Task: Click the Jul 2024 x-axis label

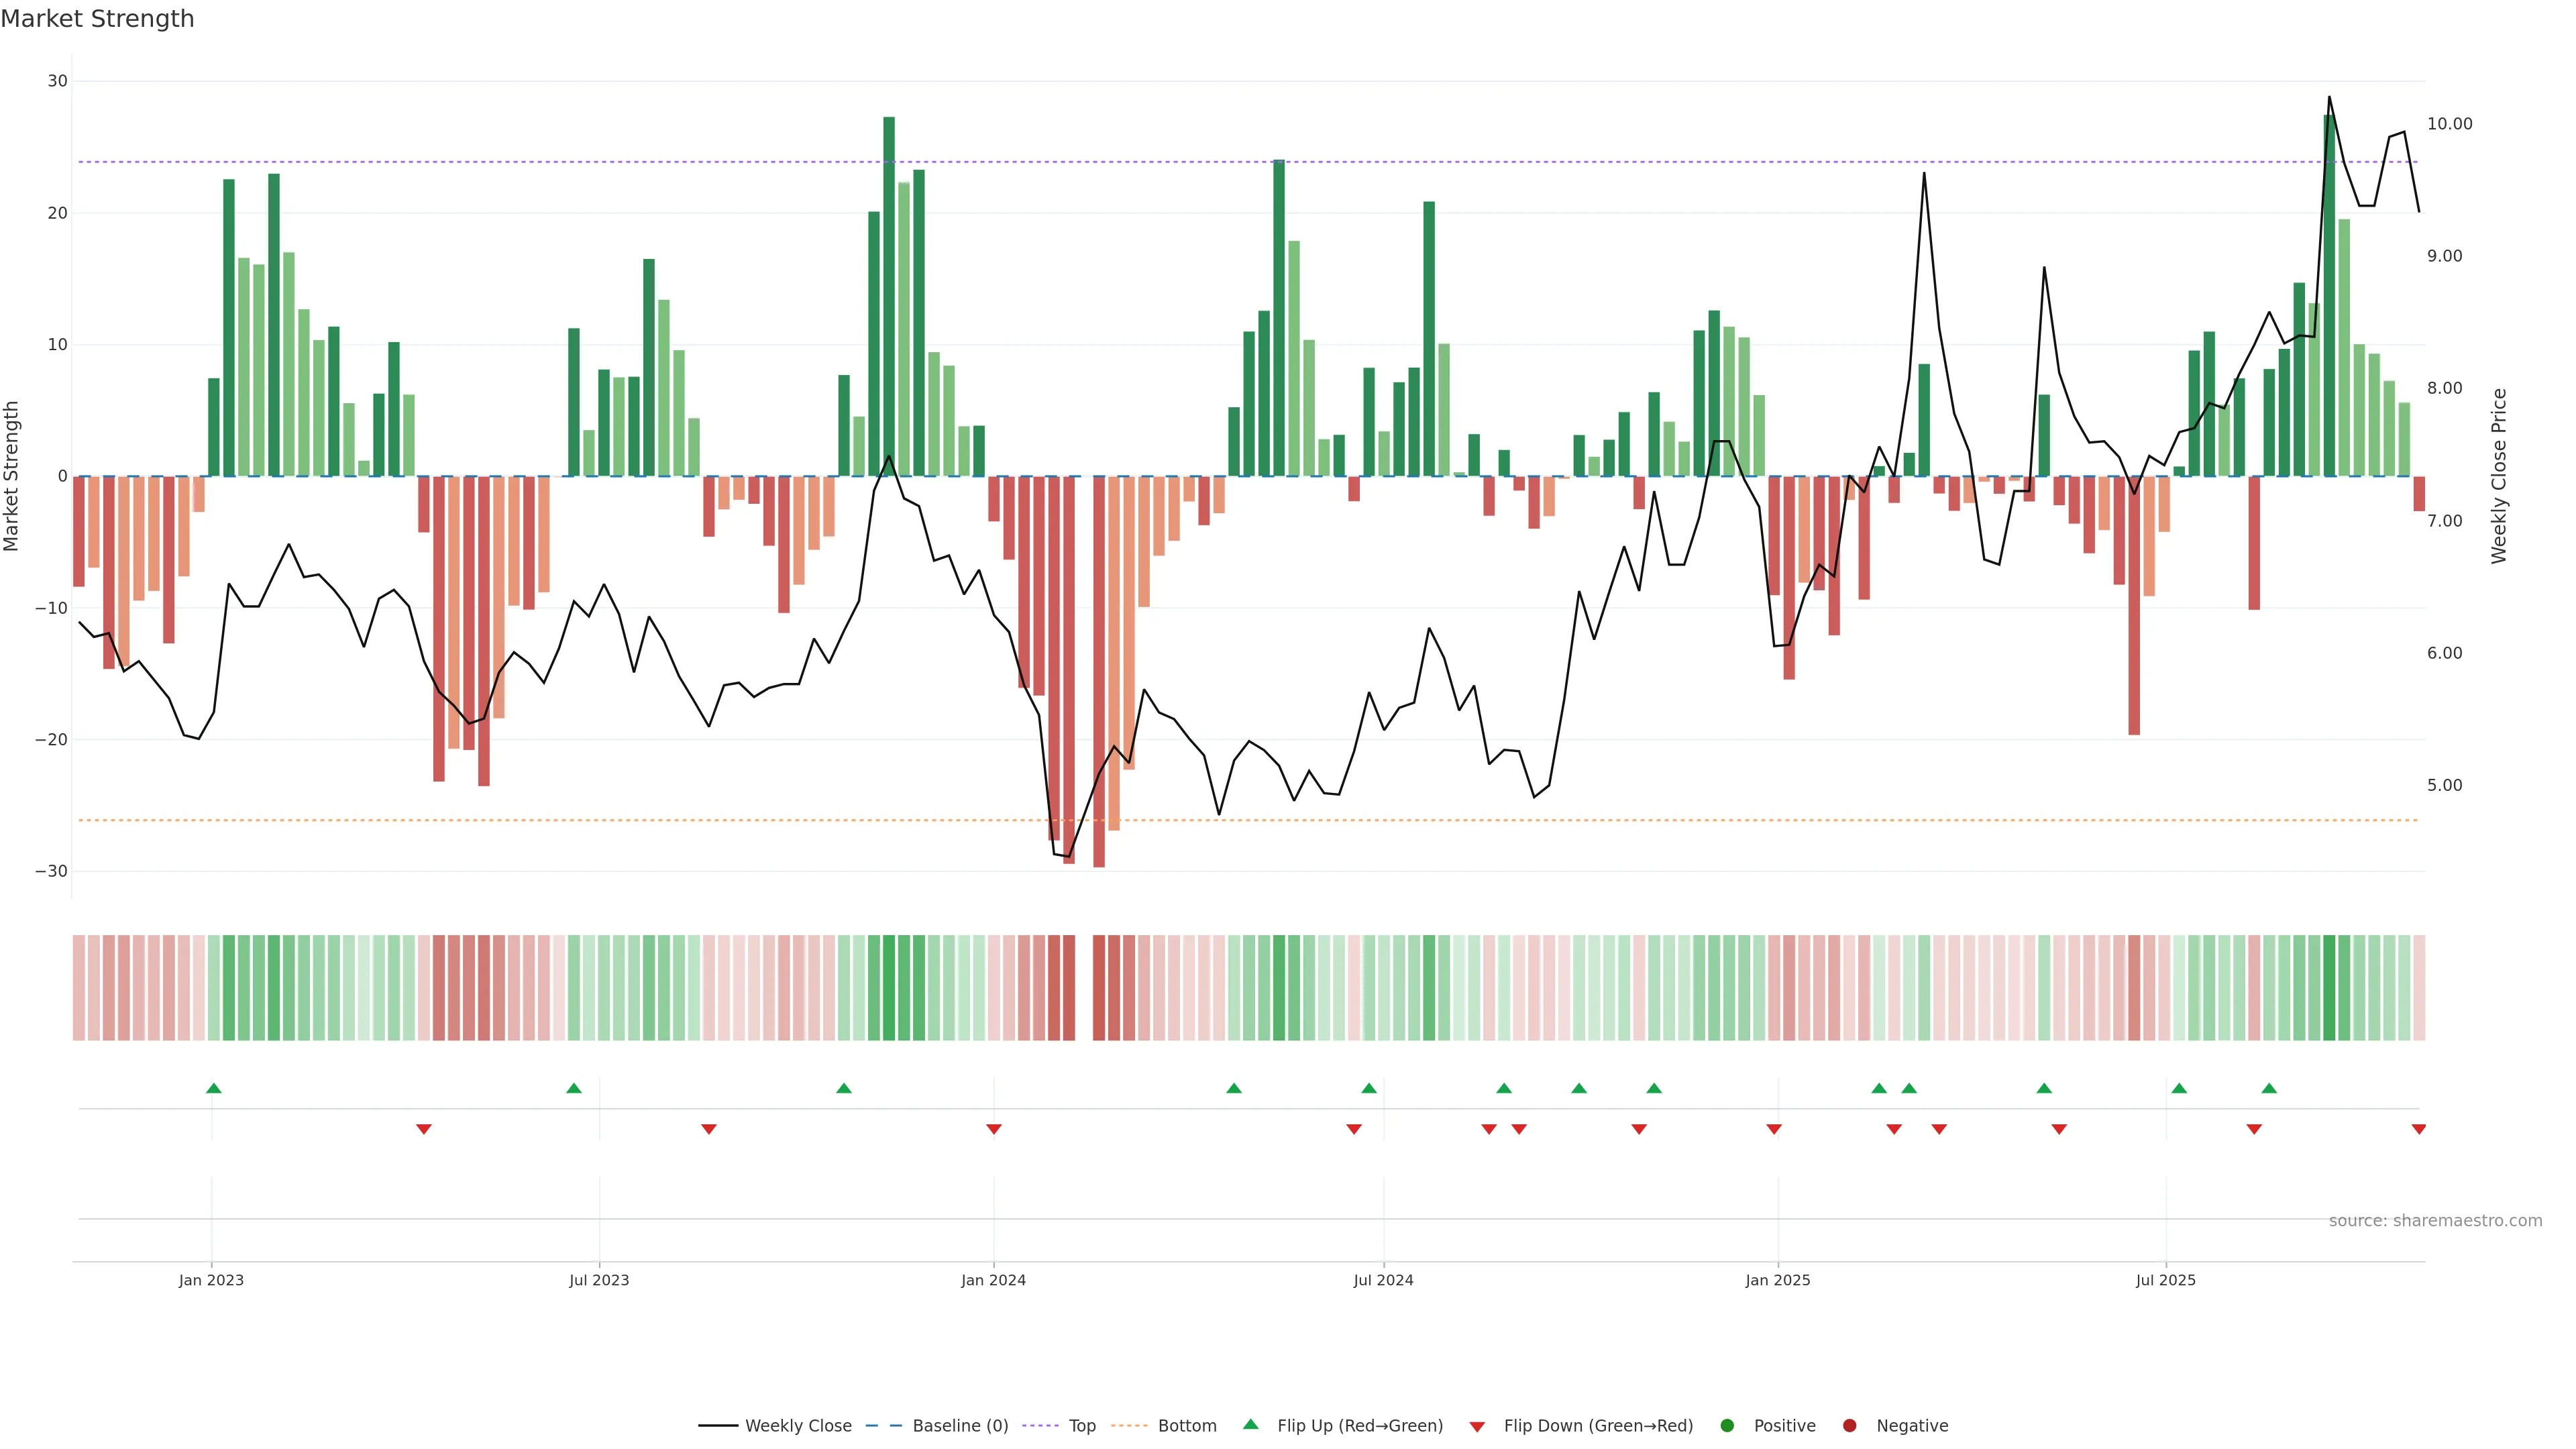Action: pos(1383,1280)
